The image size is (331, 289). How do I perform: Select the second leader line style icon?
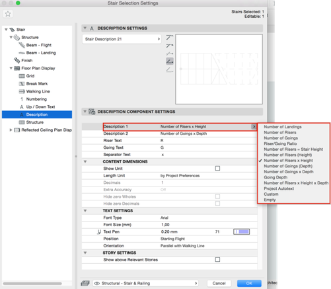[169, 46]
